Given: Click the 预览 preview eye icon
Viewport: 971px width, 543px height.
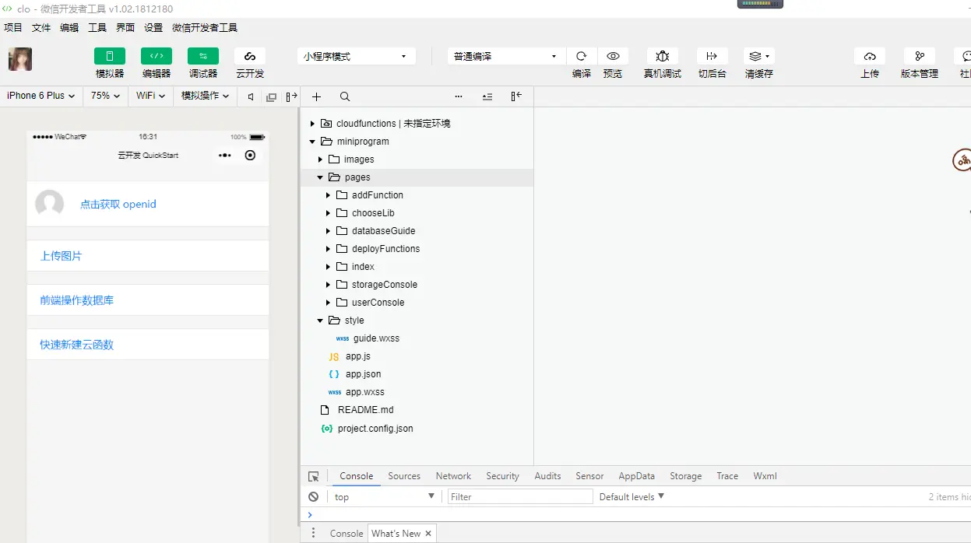Looking at the screenshot, I should tap(613, 56).
